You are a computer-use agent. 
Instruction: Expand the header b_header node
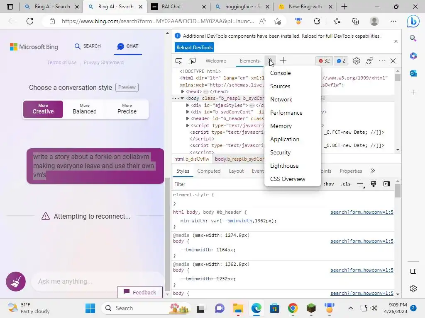pos(188,118)
